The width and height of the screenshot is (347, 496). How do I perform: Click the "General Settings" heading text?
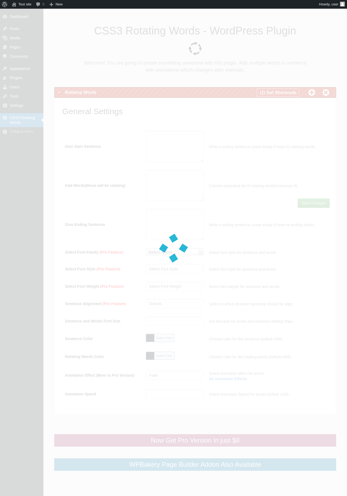(x=92, y=111)
